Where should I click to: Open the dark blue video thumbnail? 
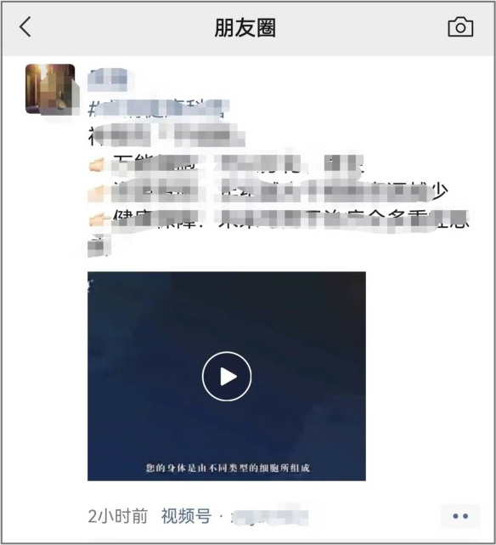pos(227,376)
